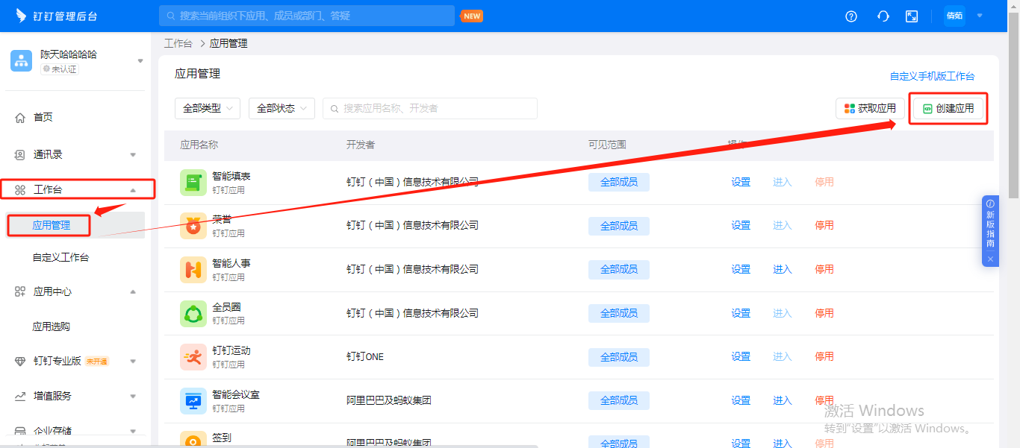Open the 新版指南 guide tab
Viewport: 1020px width, 448px height.
click(990, 224)
